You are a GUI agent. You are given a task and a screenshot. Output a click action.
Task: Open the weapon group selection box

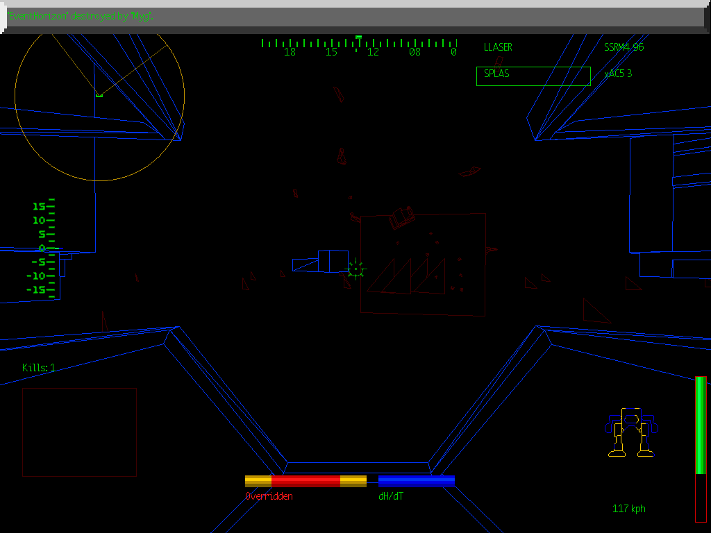[533, 76]
